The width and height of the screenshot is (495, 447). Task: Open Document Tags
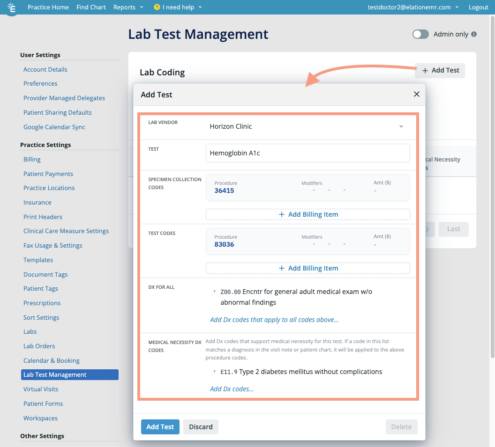[45, 275]
